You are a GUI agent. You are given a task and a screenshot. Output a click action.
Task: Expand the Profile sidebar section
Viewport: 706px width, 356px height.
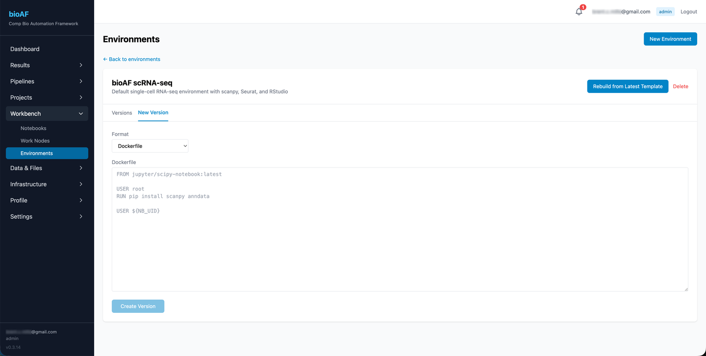[47, 200]
